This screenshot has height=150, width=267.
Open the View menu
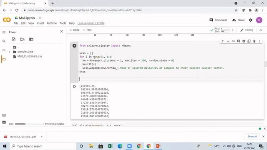click(31, 23)
